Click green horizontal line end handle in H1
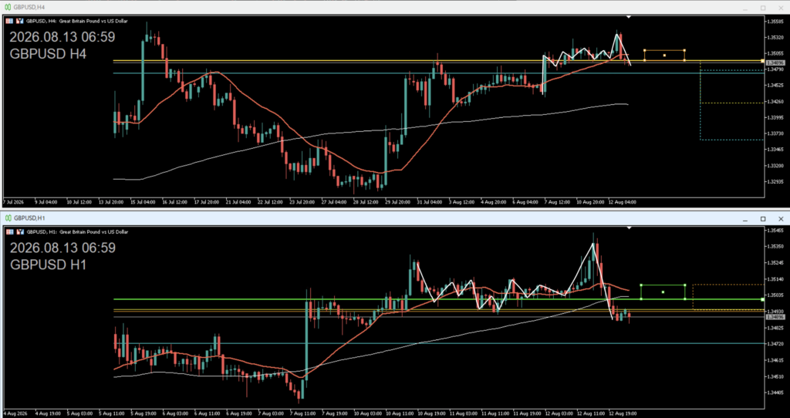 762,299
